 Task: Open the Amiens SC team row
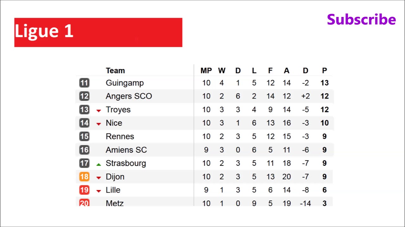click(x=126, y=150)
